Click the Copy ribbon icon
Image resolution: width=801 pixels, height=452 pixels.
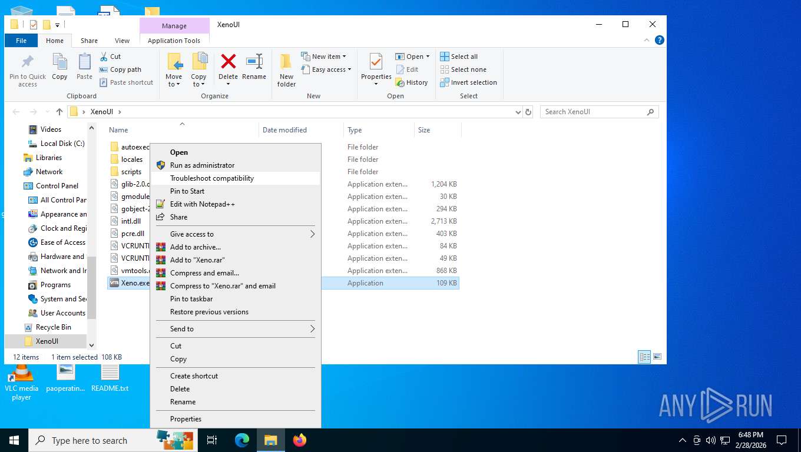pos(59,62)
